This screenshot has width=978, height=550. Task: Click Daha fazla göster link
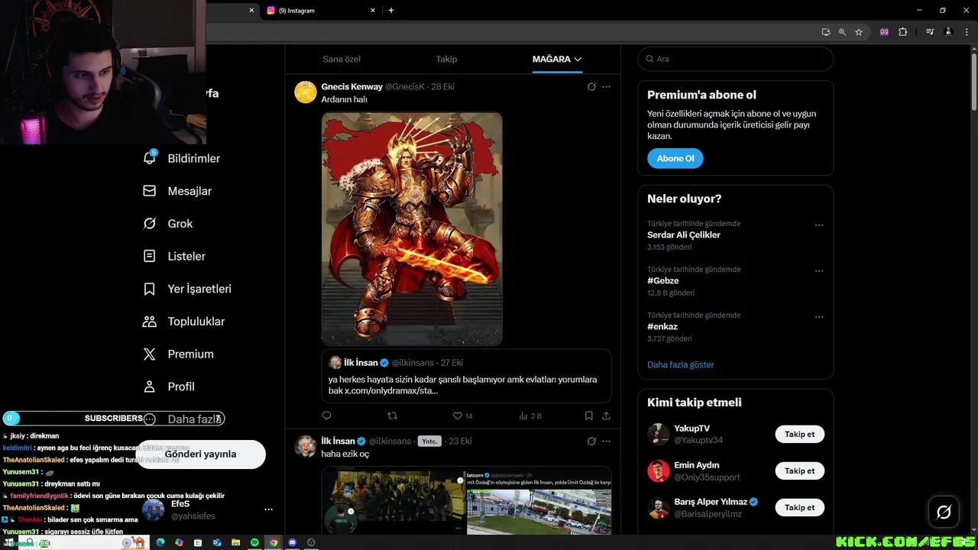(x=680, y=364)
